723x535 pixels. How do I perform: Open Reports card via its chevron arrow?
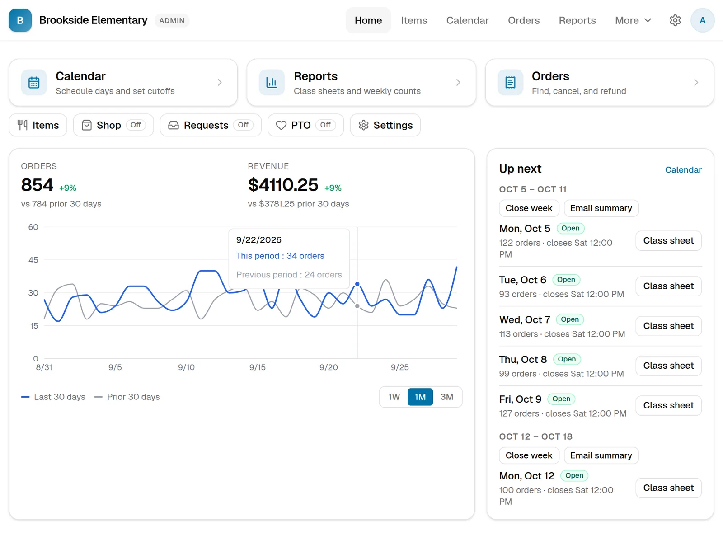458,82
